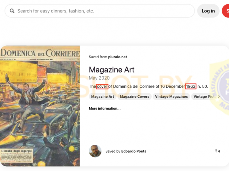Select the Vintage Pictures tag
This screenshot has width=229, height=171.
click(205, 96)
